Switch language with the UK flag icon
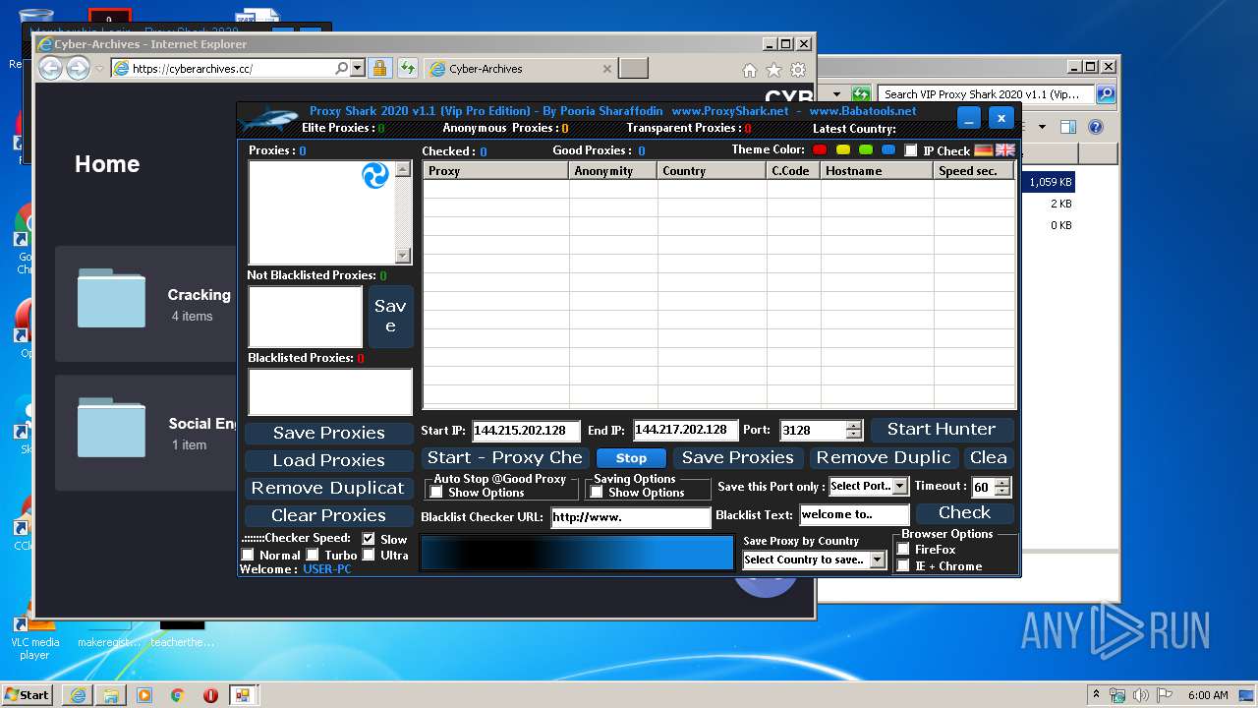Viewport: 1258px width, 708px height. point(1004,150)
